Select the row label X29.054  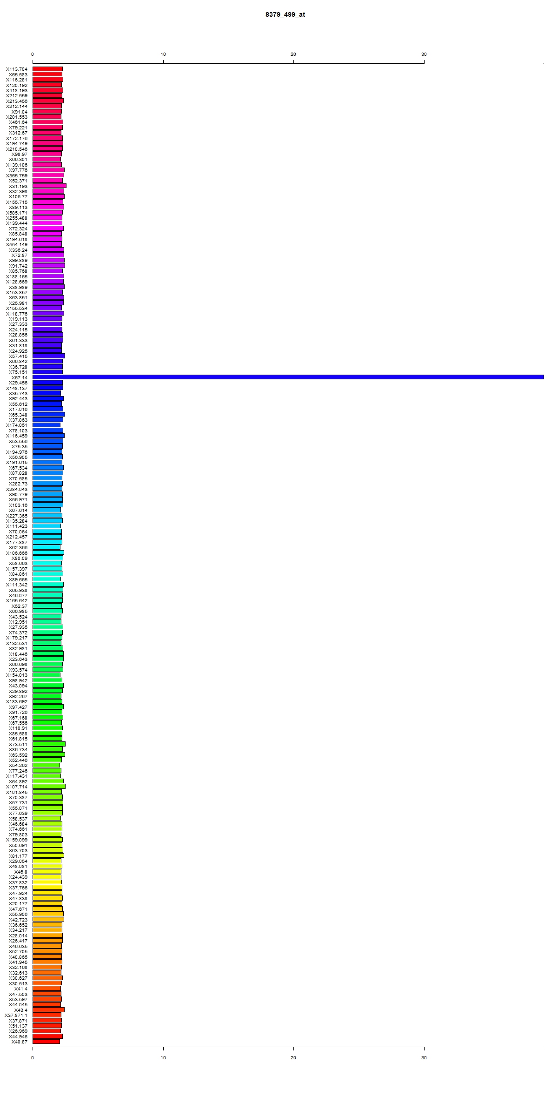18,861
